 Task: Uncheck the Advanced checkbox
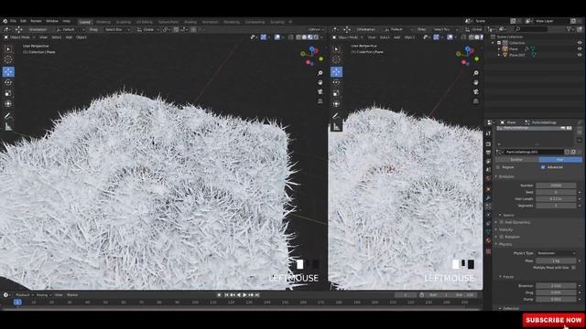click(x=543, y=167)
